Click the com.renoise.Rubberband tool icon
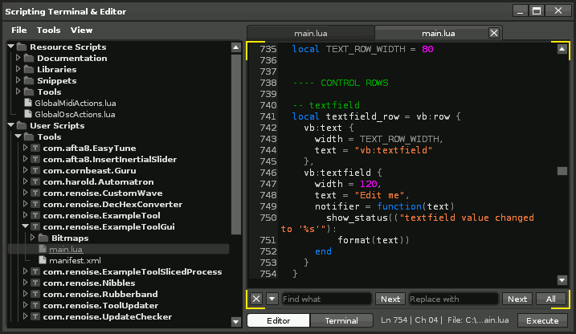576x334 pixels. pyautogui.click(x=35, y=294)
